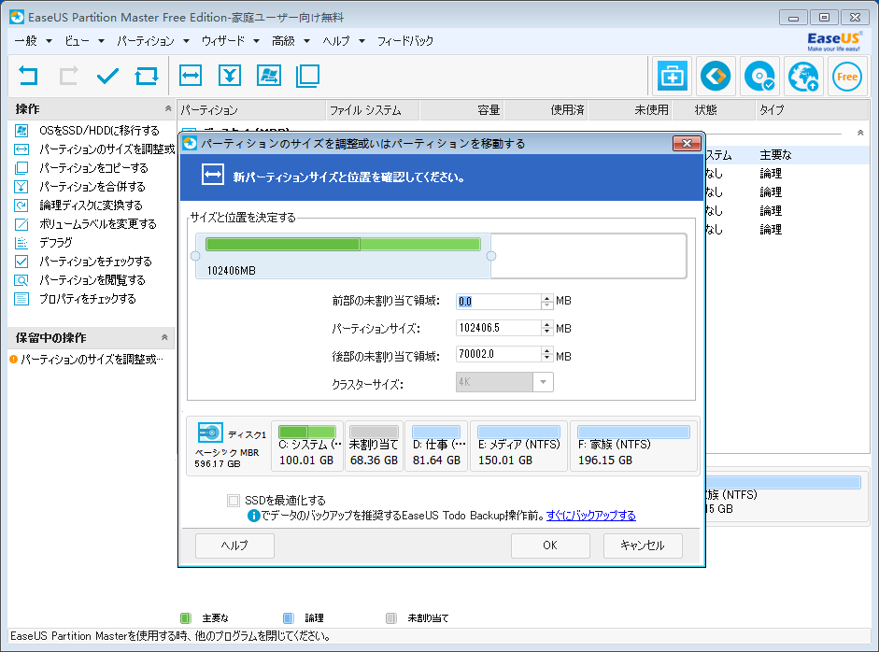
Task: Decrease 後部の未割り当て領域 with down arrow
Action: coord(547,359)
